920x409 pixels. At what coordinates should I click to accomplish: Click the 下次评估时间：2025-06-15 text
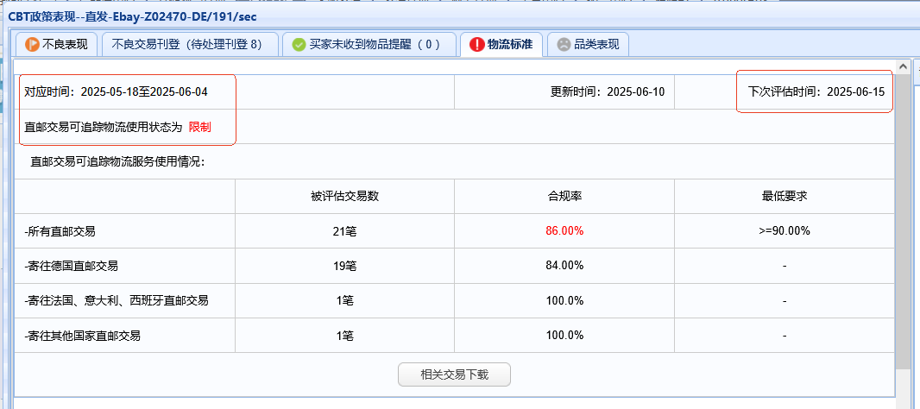(816, 92)
